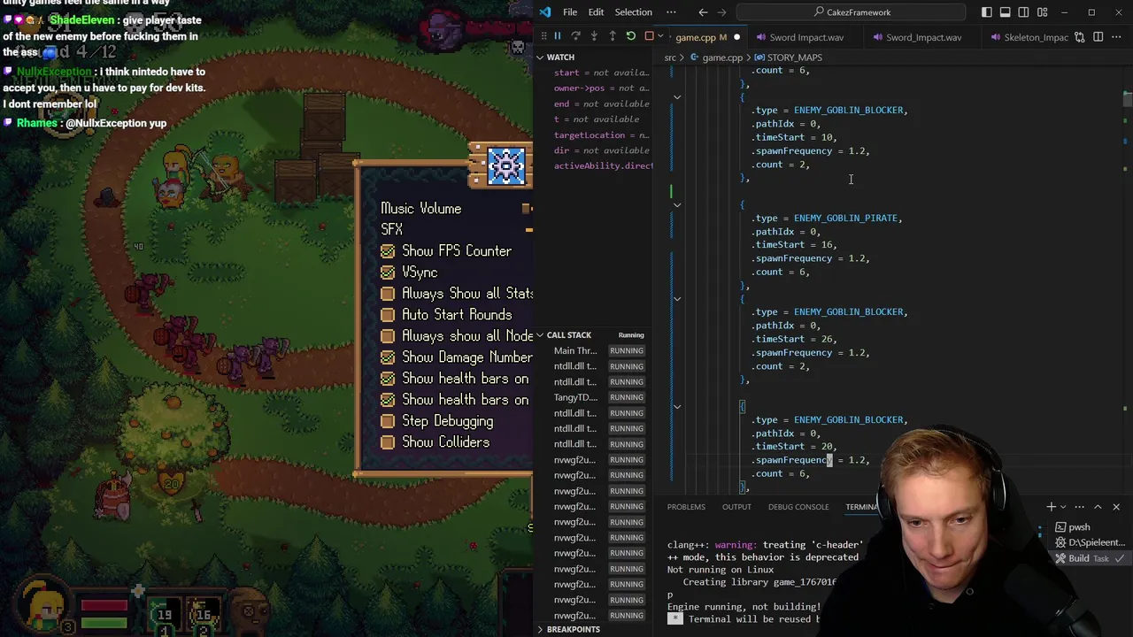Click the Step Out debug icon

coord(613,36)
